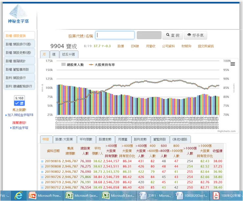Click the 集保總張數 column header
This screenshot has height=201, width=243.
[70, 151]
